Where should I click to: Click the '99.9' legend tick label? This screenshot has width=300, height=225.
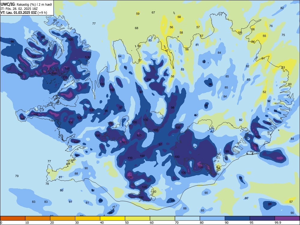277,223
